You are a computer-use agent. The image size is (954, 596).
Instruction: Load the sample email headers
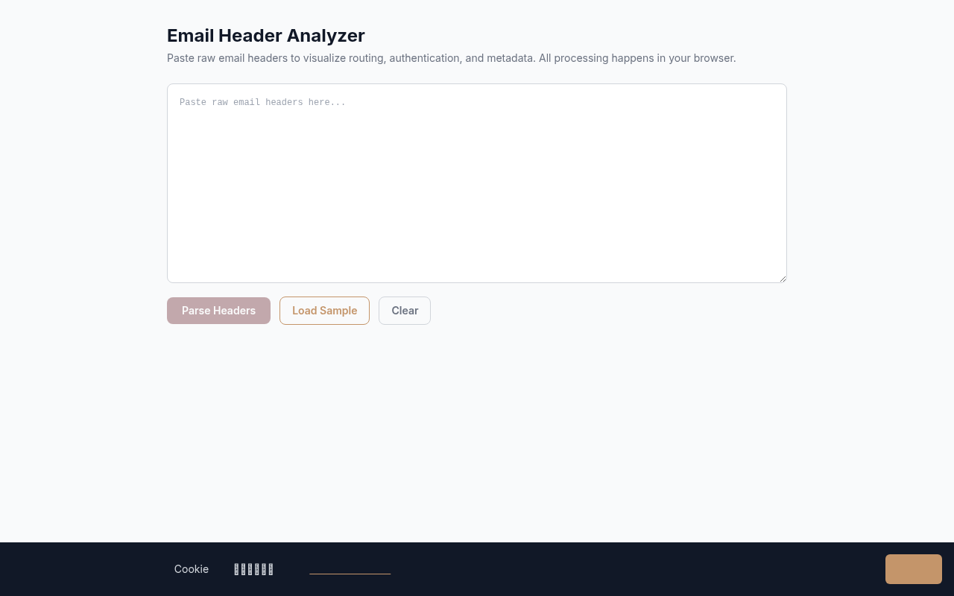tap(324, 311)
